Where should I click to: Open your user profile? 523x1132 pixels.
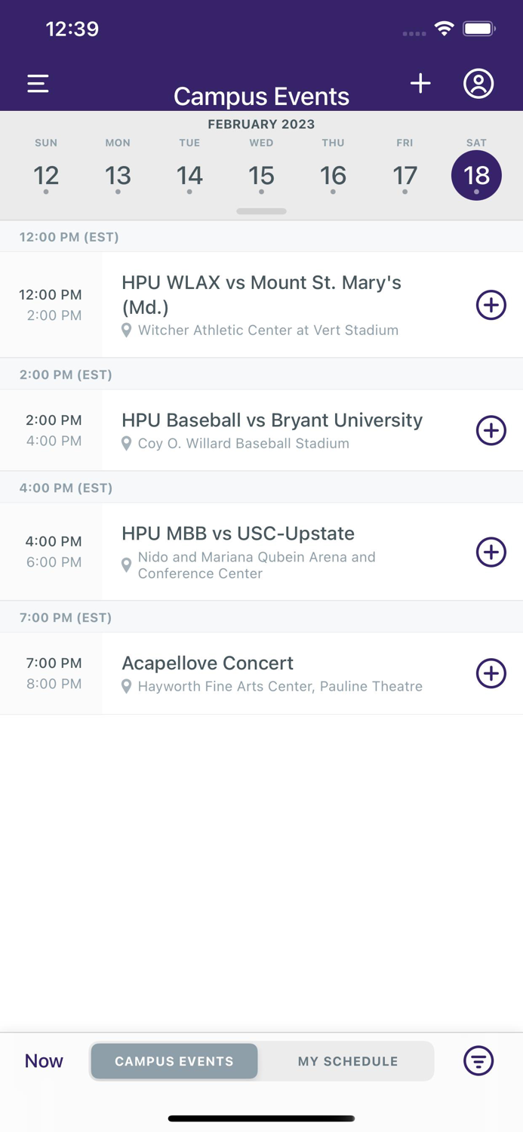pos(478,85)
